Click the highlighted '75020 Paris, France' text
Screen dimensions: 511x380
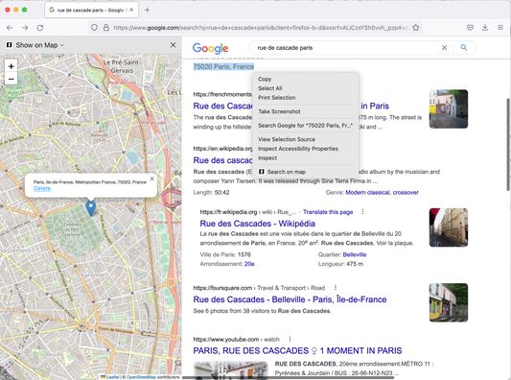223,66
